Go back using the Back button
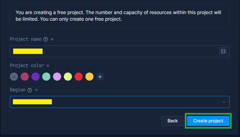Viewport: 240px width, 137px height. coord(173,121)
